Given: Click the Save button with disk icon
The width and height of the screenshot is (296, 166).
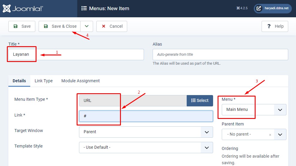Looking at the screenshot, I should click(x=22, y=26).
